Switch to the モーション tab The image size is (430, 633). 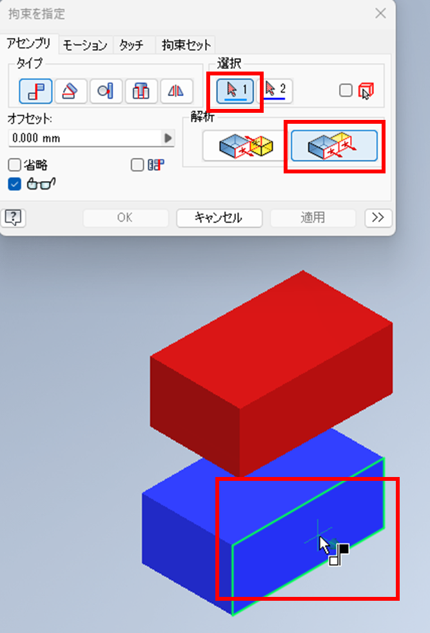click(85, 45)
